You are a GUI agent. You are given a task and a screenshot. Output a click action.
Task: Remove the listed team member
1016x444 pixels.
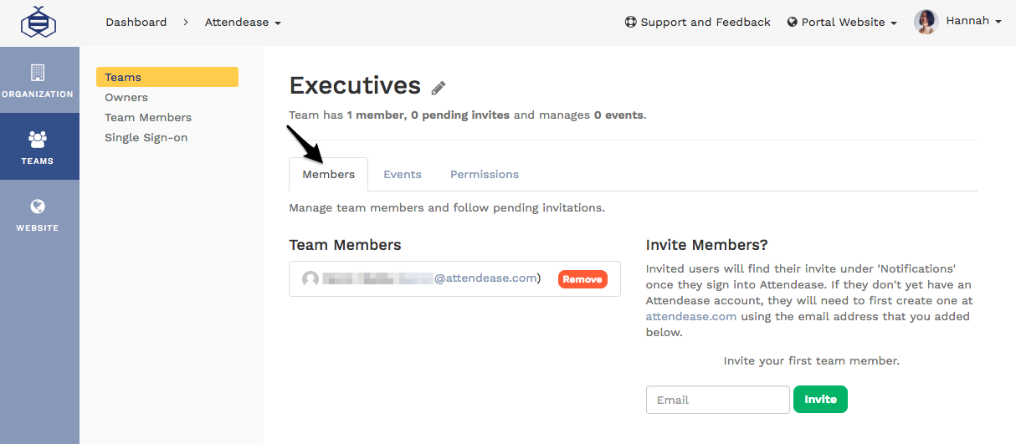coord(582,279)
